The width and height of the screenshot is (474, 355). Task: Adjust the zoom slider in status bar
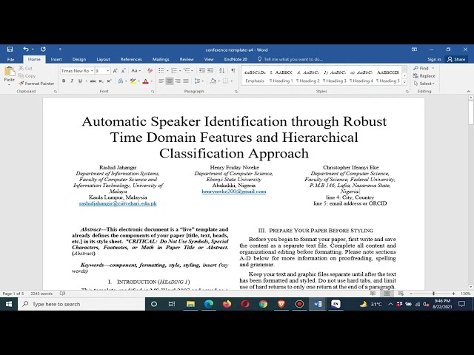pyautogui.click(x=433, y=294)
